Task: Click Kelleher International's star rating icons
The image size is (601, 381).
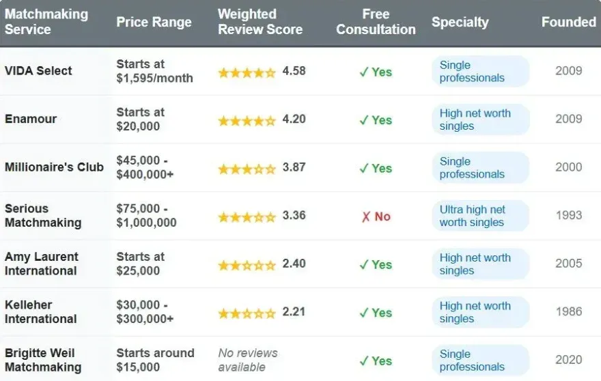Action: (247, 313)
